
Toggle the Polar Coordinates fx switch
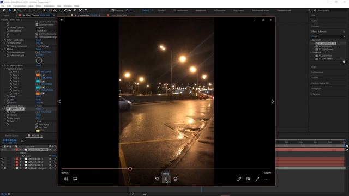tap(5, 40)
